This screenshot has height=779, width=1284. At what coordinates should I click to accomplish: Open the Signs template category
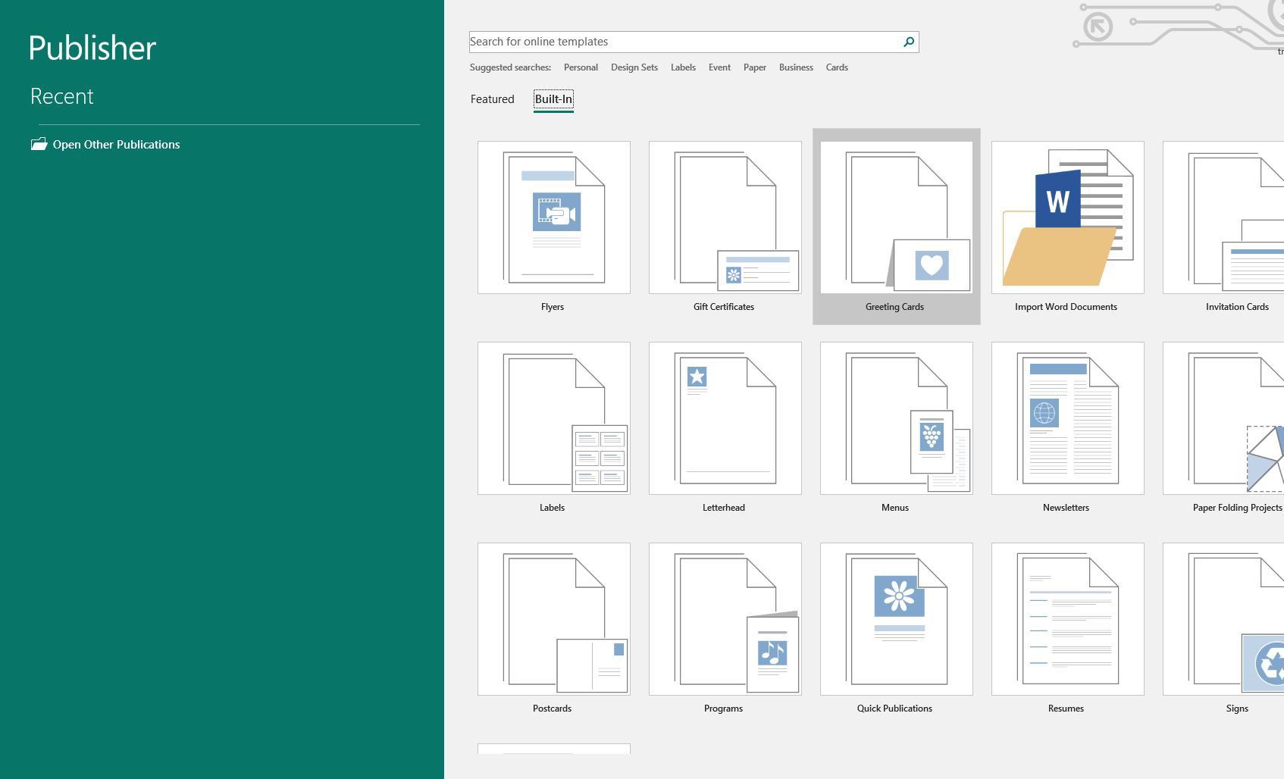point(1223,619)
